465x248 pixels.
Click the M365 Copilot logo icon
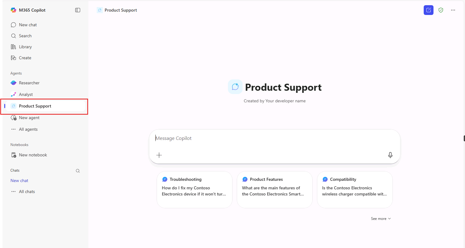pyautogui.click(x=13, y=10)
